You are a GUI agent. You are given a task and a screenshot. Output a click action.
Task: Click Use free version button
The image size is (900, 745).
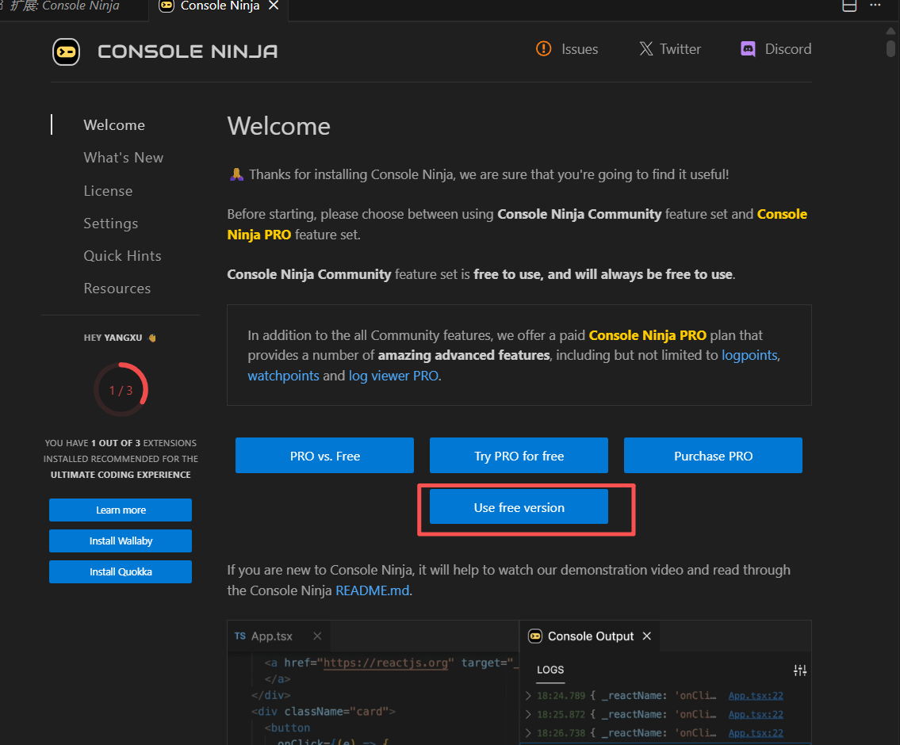coord(519,507)
